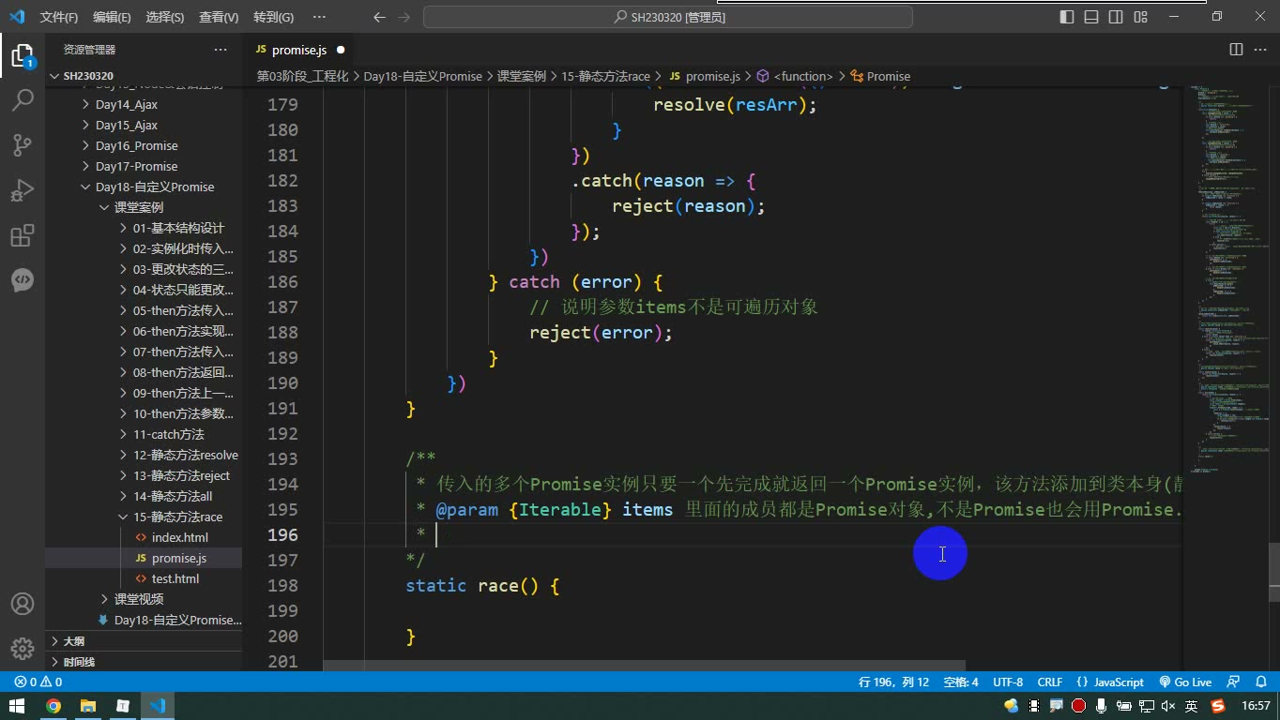
Task: Open the Manage gear icon
Action: tap(23, 648)
